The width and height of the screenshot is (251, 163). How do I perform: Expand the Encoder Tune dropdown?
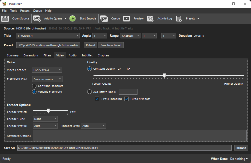[x=45, y=119]
